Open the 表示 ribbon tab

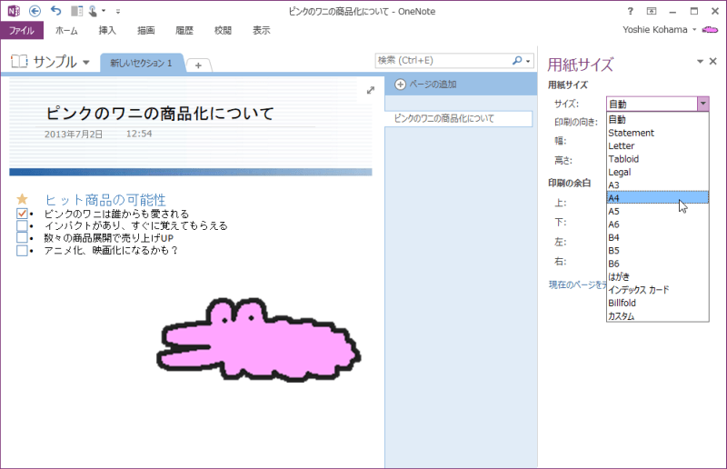click(261, 31)
